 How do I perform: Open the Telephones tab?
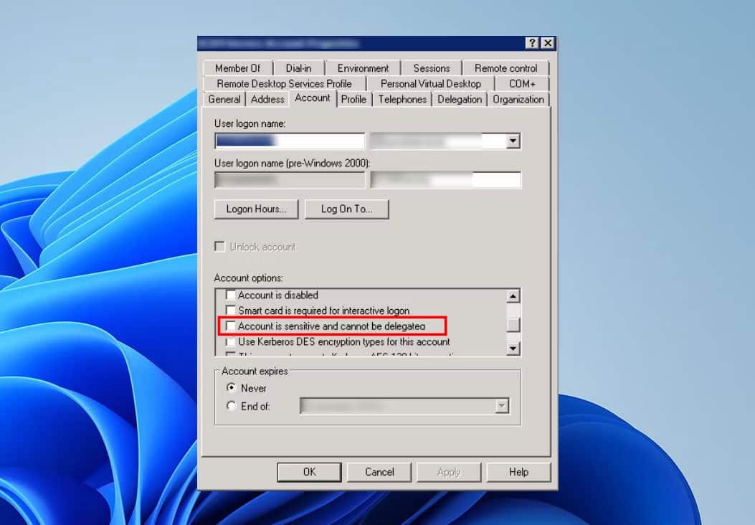402,99
